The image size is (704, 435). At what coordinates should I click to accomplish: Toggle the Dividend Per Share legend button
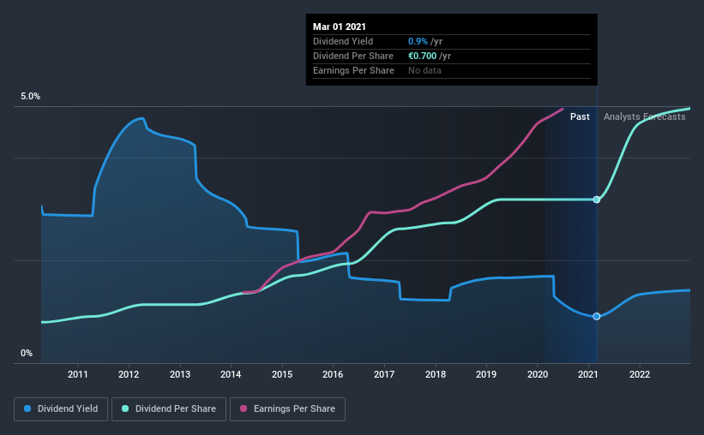169,409
